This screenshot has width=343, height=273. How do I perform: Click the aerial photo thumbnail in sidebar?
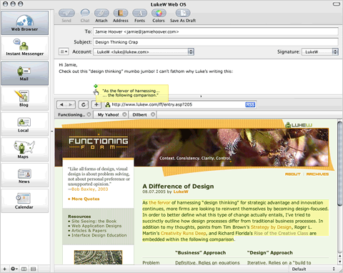pyautogui.click(x=98, y=257)
